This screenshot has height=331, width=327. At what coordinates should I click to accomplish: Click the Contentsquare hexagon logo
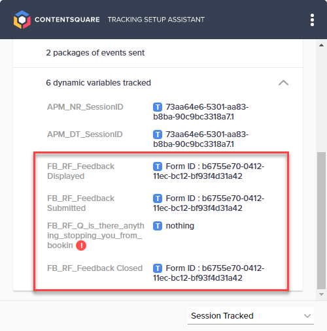point(22,20)
